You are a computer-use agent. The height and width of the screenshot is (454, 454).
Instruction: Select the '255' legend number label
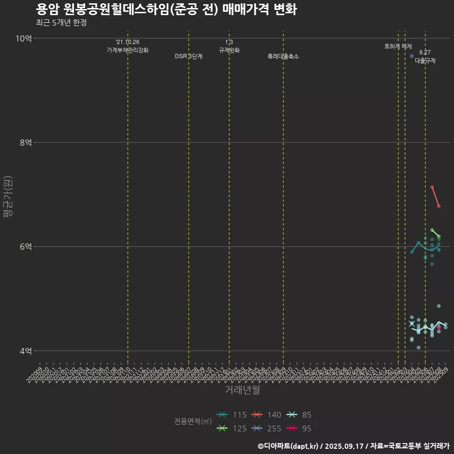(x=274, y=428)
